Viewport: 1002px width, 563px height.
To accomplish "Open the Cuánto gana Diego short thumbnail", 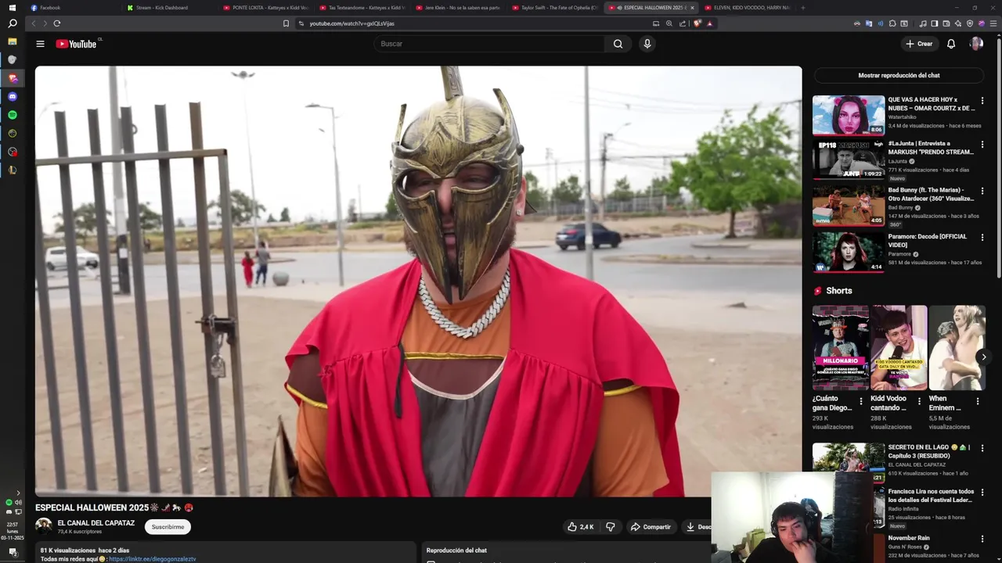I will (x=840, y=348).
